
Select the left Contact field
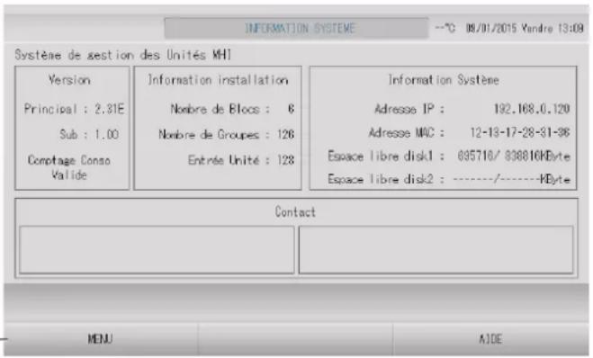157,249
